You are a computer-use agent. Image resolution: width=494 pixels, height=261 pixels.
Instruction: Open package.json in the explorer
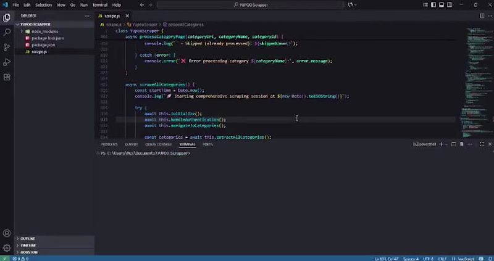(x=43, y=45)
